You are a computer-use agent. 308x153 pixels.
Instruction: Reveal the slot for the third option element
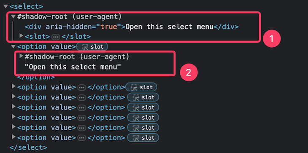tap(143, 97)
